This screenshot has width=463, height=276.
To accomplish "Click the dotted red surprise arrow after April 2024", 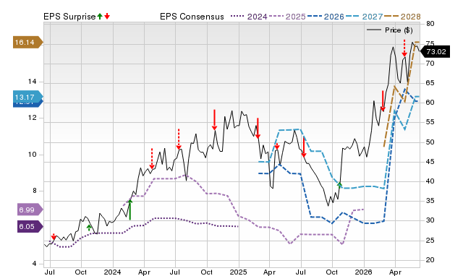I will (x=152, y=159).
